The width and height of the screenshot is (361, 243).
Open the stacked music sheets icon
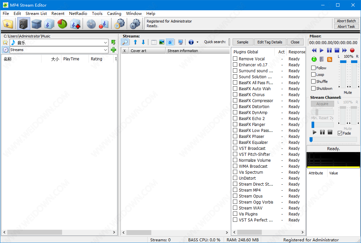(49, 24)
